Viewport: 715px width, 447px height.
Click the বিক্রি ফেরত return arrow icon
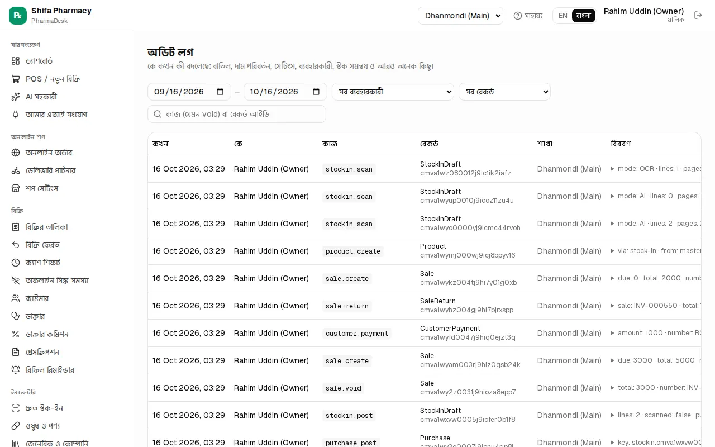click(16, 245)
